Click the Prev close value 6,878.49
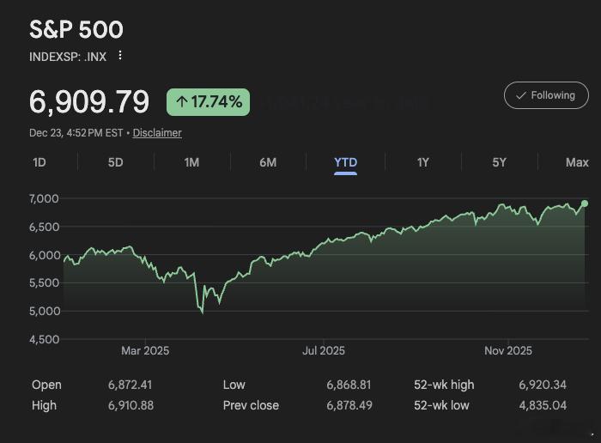Screen dimensions: 601x443 [x=349, y=405]
